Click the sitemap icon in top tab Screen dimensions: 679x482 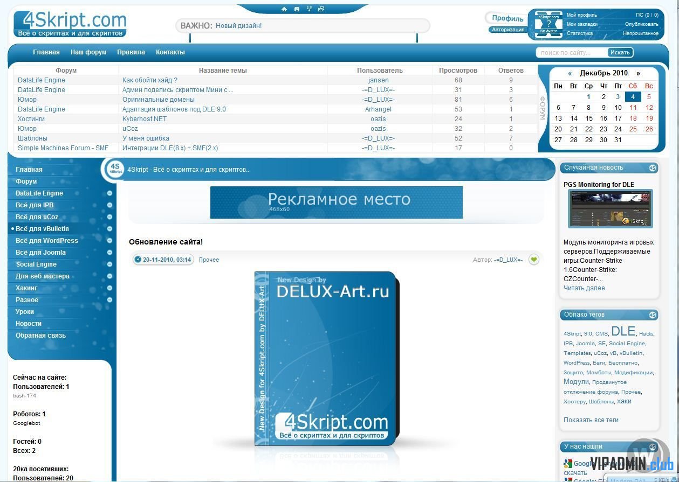coord(309,9)
